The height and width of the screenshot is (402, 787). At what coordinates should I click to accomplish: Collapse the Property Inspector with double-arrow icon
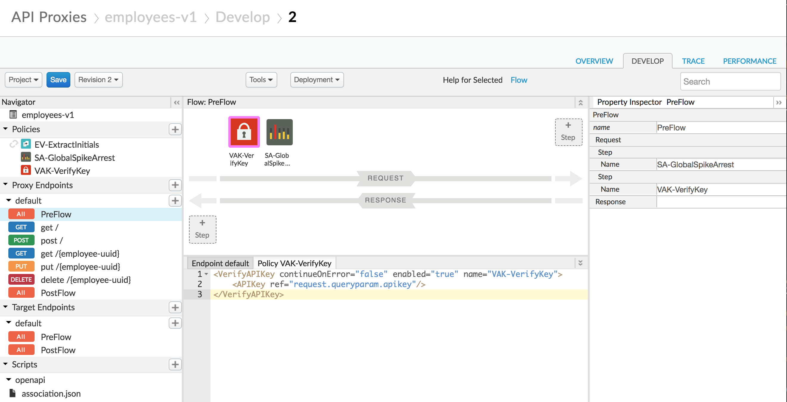point(778,102)
